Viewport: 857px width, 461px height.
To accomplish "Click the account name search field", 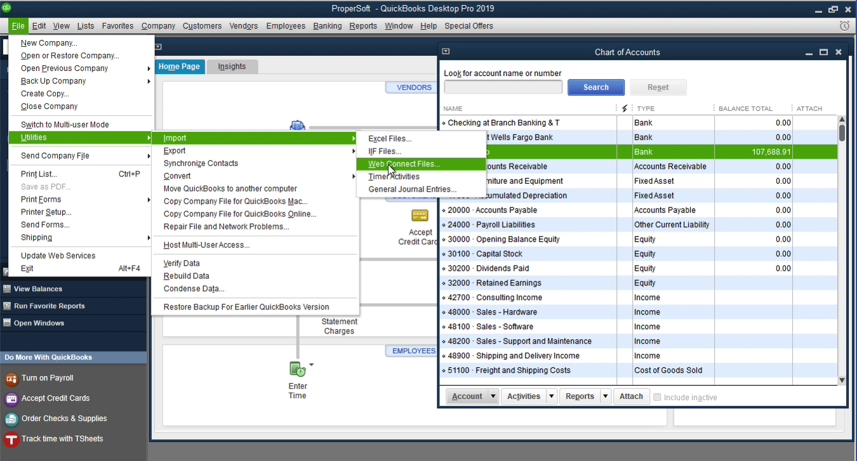I will tap(503, 88).
